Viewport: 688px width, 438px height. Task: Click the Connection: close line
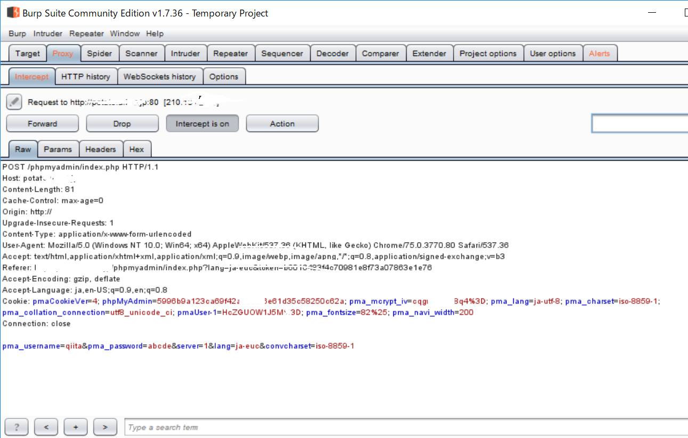click(x=36, y=324)
